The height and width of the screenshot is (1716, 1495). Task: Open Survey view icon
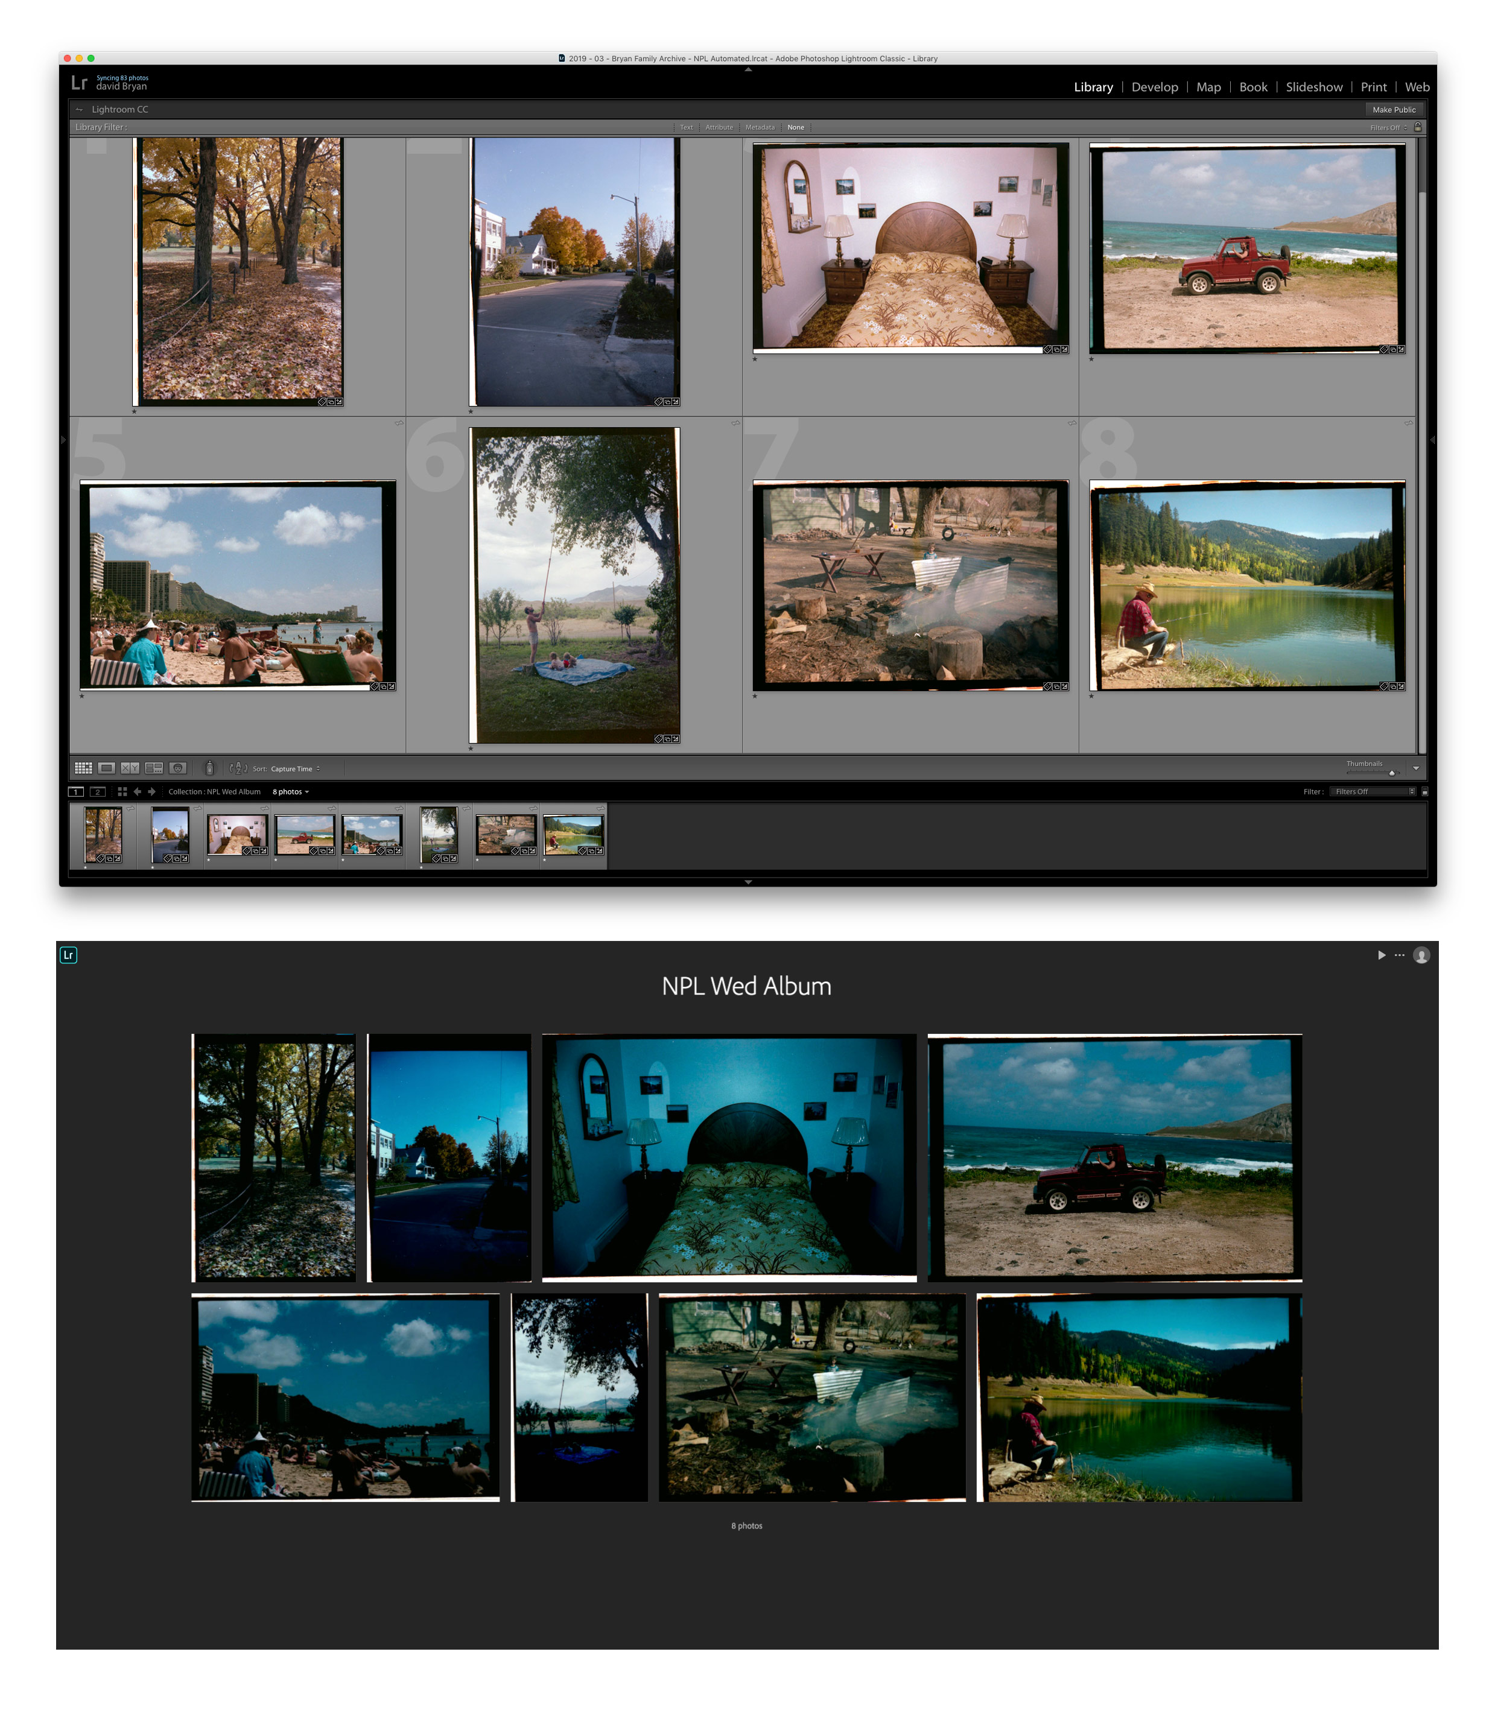(x=154, y=768)
